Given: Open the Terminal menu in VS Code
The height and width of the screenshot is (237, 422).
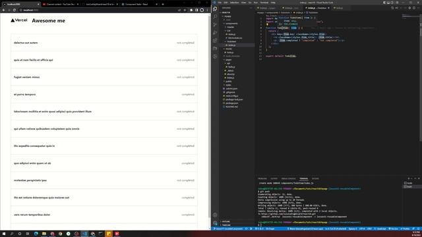Looking at the screenshot, I should (x=264, y=3).
